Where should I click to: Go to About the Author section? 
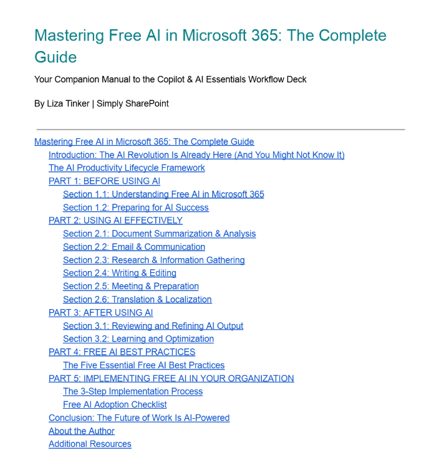[81, 431]
